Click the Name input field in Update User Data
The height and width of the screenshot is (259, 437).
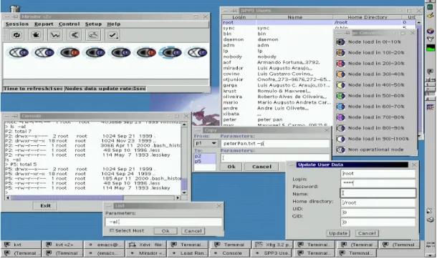point(378,193)
